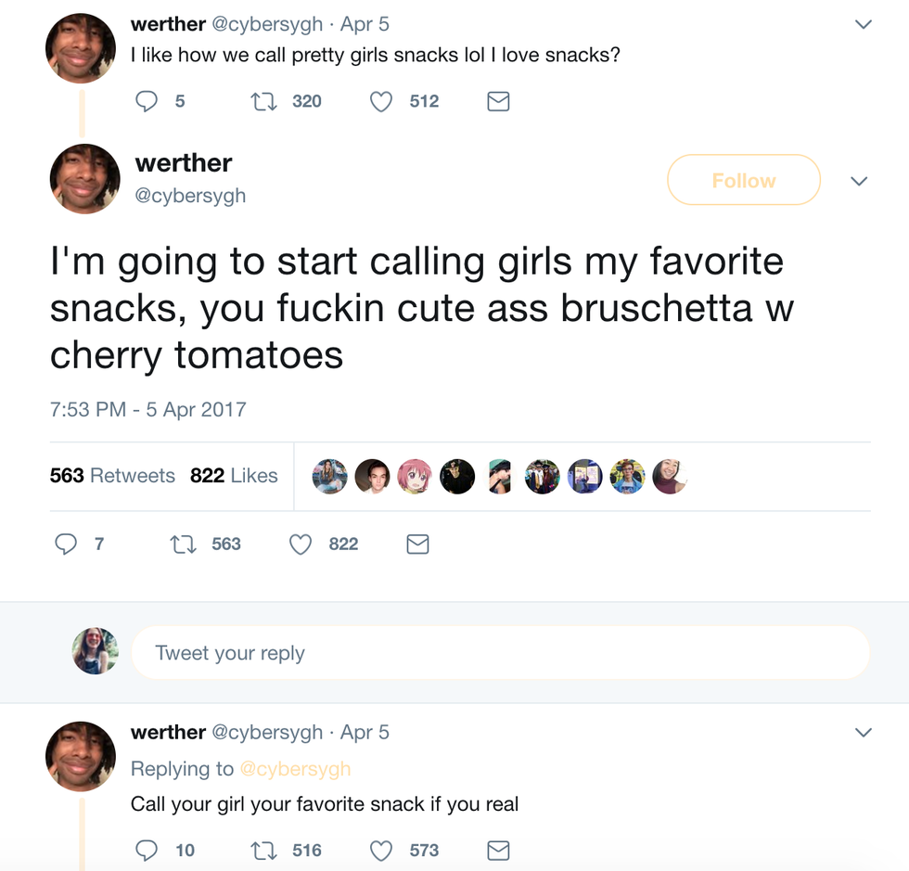
Task: Retweet the tweet with 320 retweets
Action: click(x=264, y=101)
